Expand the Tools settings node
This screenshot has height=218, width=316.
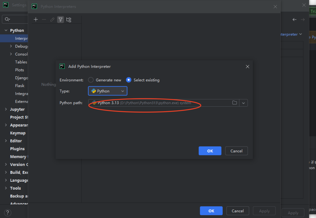[6, 188]
